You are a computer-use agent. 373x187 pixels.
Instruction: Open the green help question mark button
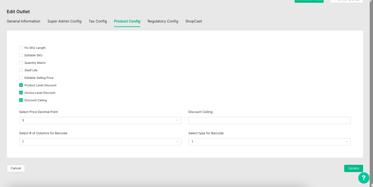pyautogui.click(x=363, y=178)
